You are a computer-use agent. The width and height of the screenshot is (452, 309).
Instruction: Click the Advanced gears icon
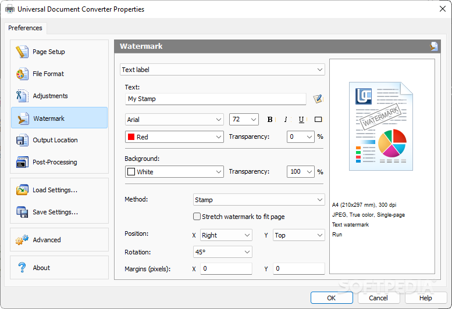tap(22, 240)
